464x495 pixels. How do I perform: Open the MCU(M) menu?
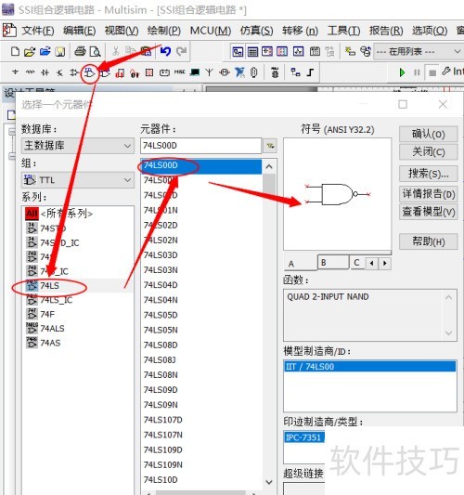point(211,31)
